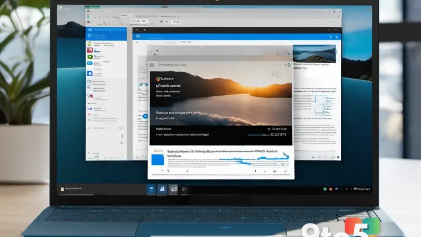421x237 pixels.
Task: Open the red square app icon in sidebar
Action: click(x=90, y=50)
